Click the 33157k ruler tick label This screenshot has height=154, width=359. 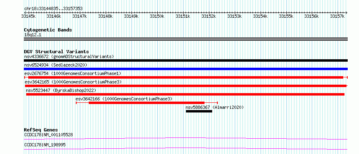pyautogui.click(x=338, y=16)
